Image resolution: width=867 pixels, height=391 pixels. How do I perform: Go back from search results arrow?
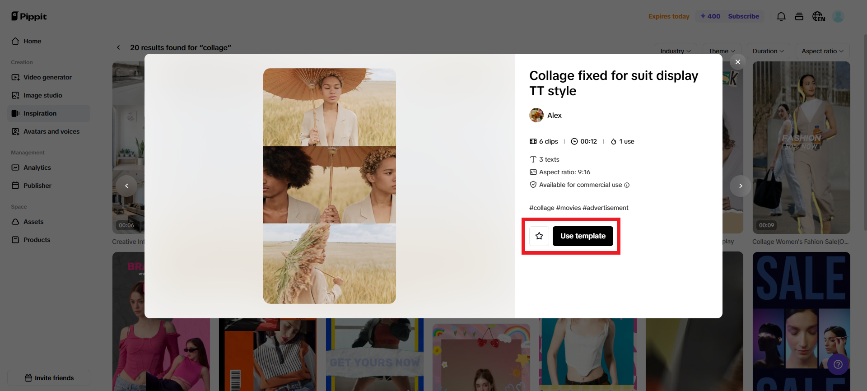[118, 47]
